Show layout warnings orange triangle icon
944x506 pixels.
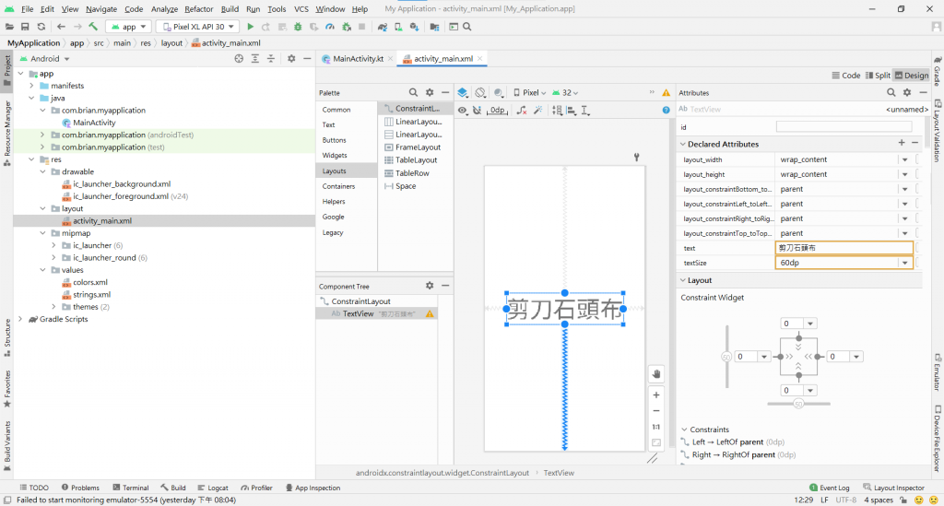tap(666, 93)
